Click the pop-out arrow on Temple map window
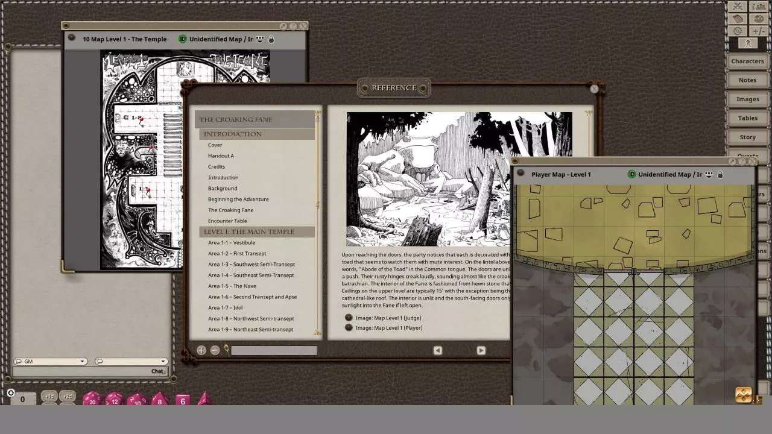This screenshot has width=772, height=434. coord(283,27)
